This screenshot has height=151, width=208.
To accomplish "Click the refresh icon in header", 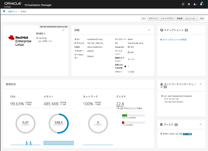I will point(183,4).
